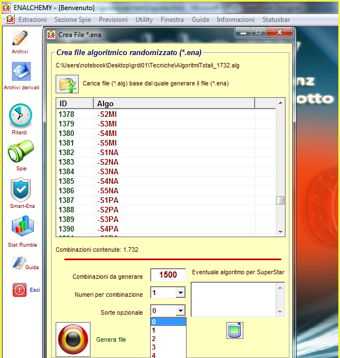Click the Algo column header
The image size is (340, 358).
coord(174,103)
